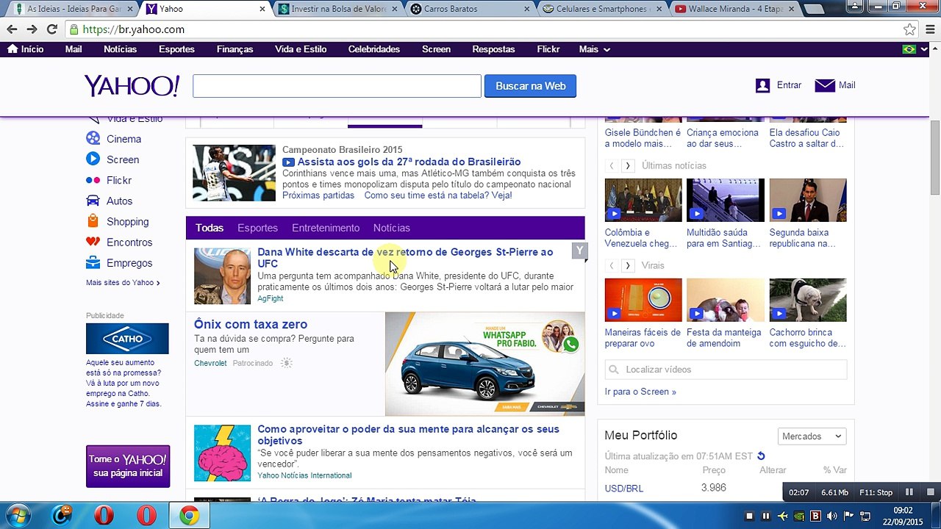This screenshot has width=941, height=529.
Task: Click the sponsored ad options icon beside Patrocinado
Action: [287, 363]
